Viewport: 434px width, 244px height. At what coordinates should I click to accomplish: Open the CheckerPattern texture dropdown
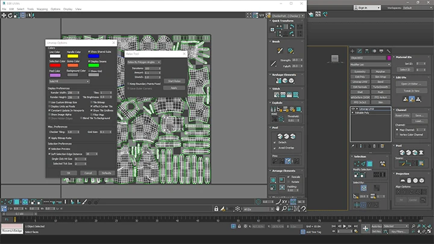(288, 16)
